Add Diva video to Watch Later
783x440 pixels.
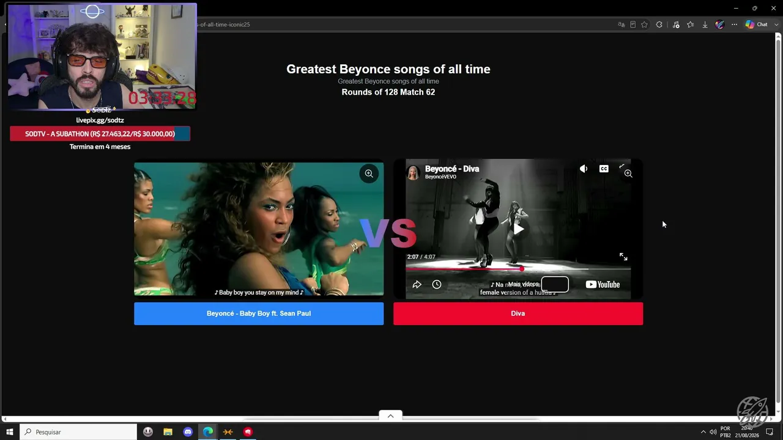coord(437,284)
